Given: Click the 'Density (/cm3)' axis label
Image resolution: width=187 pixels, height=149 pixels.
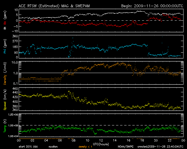Looking at the screenshot, I should point(5,73).
